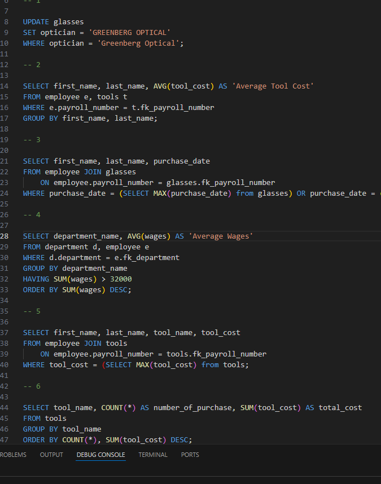Image resolution: width=381 pixels, height=484 pixels.
Task: Switch to the OUTPUT tab
Action: click(x=51, y=455)
